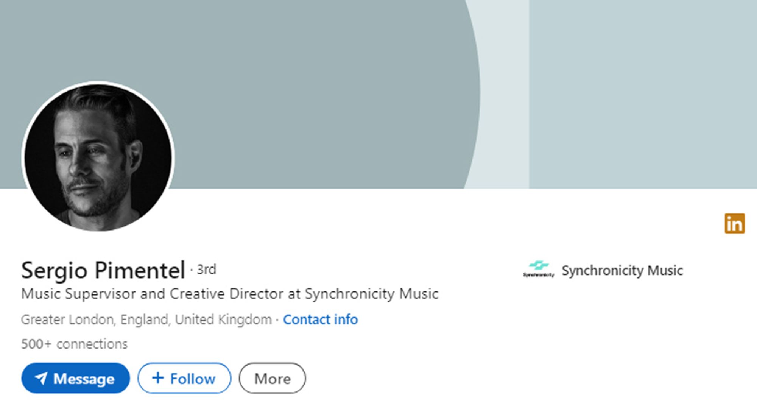Screen dimensions: 757x402
Task: Open Sergio Pimentel's circular profile photo
Action: pyautogui.click(x=98, y=157)
